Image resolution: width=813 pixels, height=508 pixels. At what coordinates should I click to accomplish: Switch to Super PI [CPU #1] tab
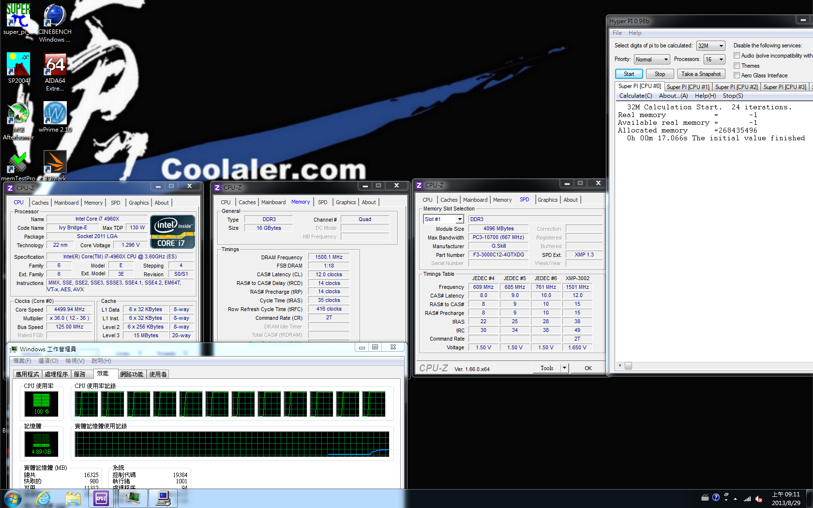point(688,87)
